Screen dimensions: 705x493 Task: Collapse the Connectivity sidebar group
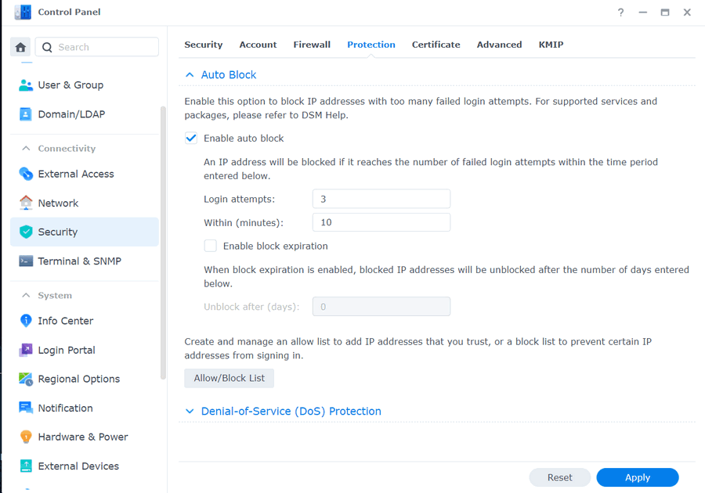[x=26, y=149]
